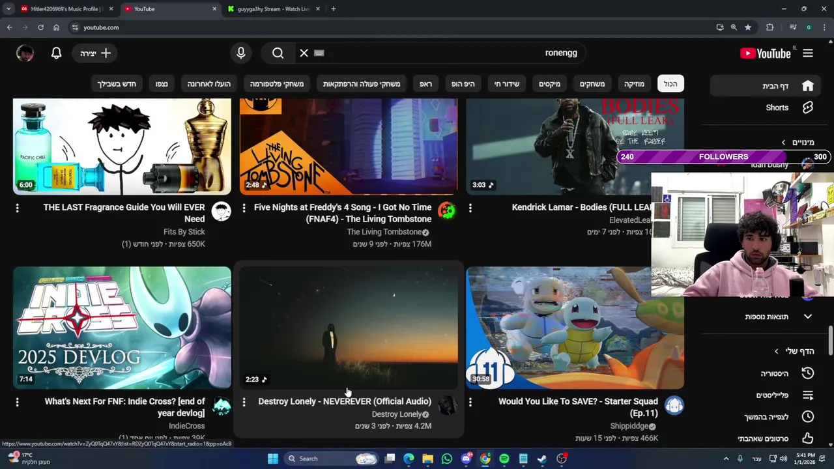The image size is (834, 469).
Task: Select the הועלו לאחרונה chip
Action: pos(209,84)
